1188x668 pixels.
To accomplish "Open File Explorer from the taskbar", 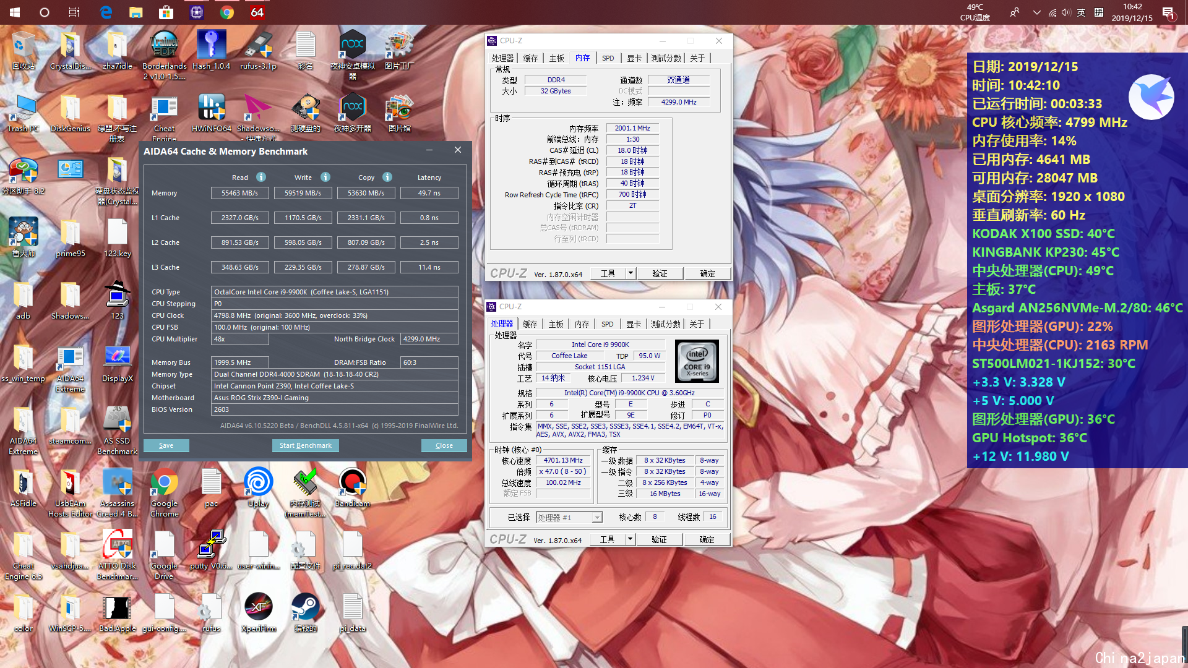I will pos(136,12).
